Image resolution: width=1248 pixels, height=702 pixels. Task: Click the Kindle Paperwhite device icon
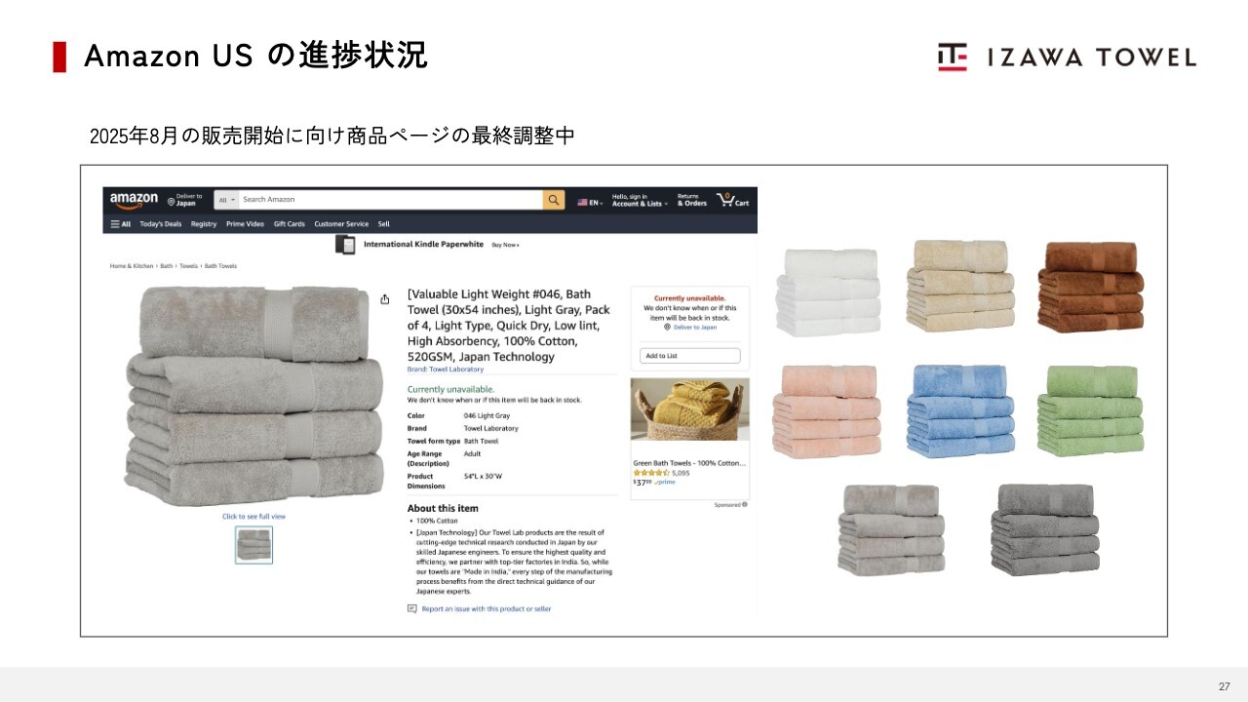[x=345, y=245]
